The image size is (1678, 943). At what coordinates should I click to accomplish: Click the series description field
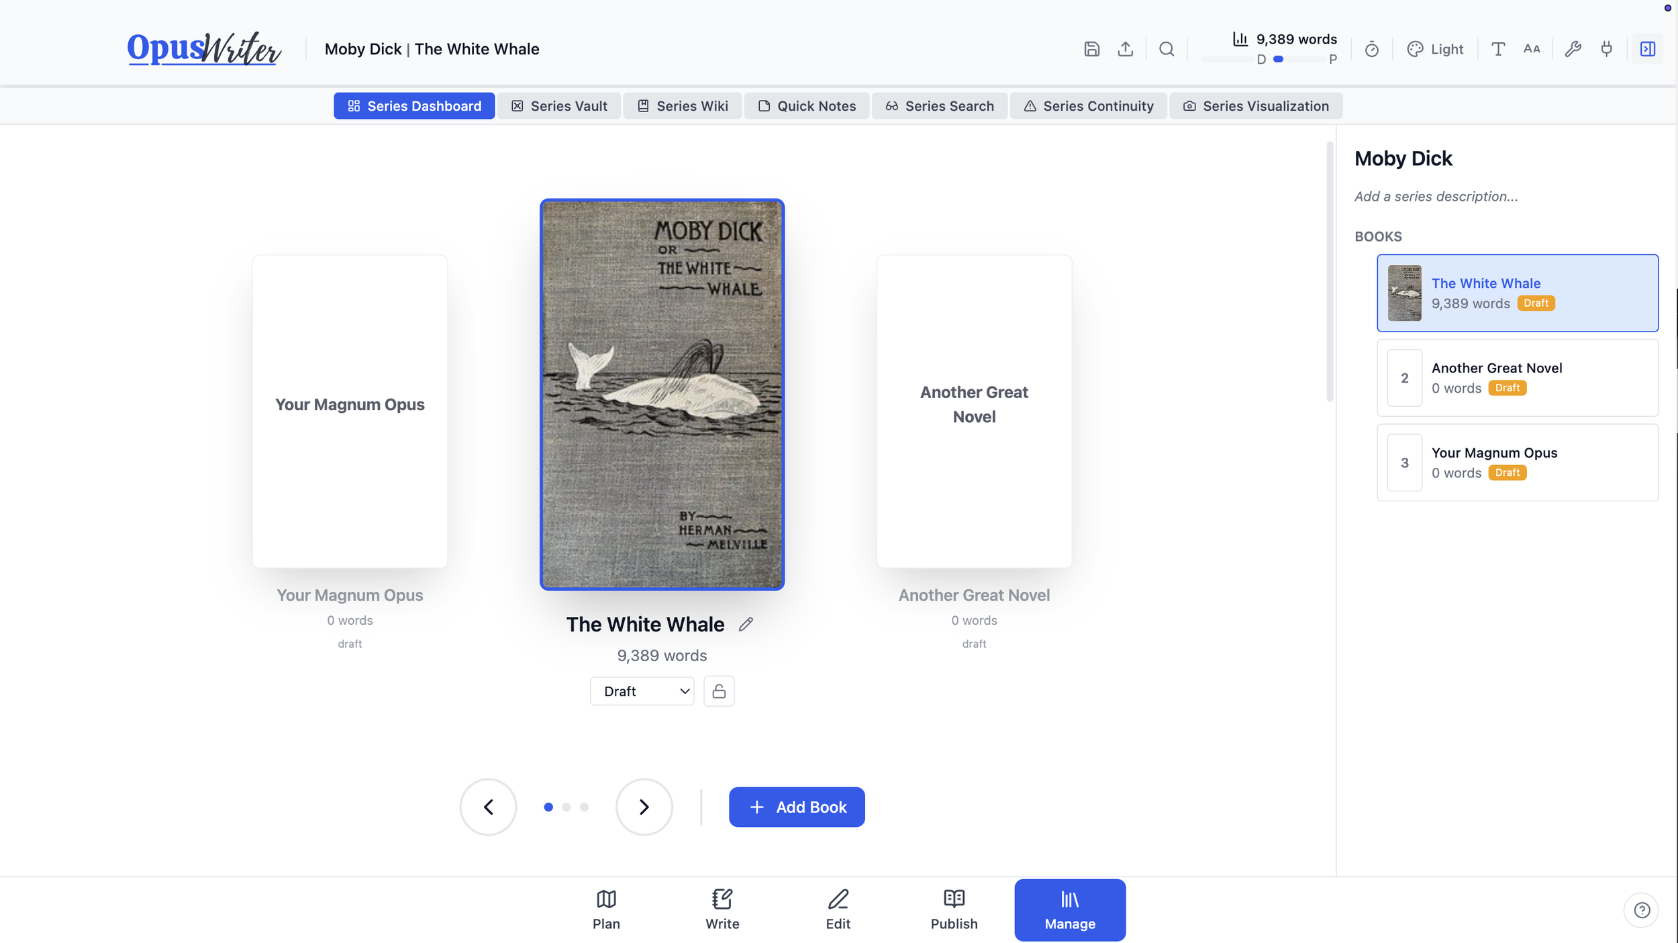[1436, 197]
